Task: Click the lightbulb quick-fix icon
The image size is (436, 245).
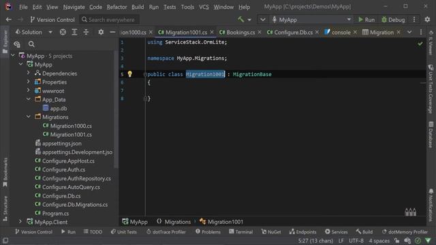Action: pos(130,74)
